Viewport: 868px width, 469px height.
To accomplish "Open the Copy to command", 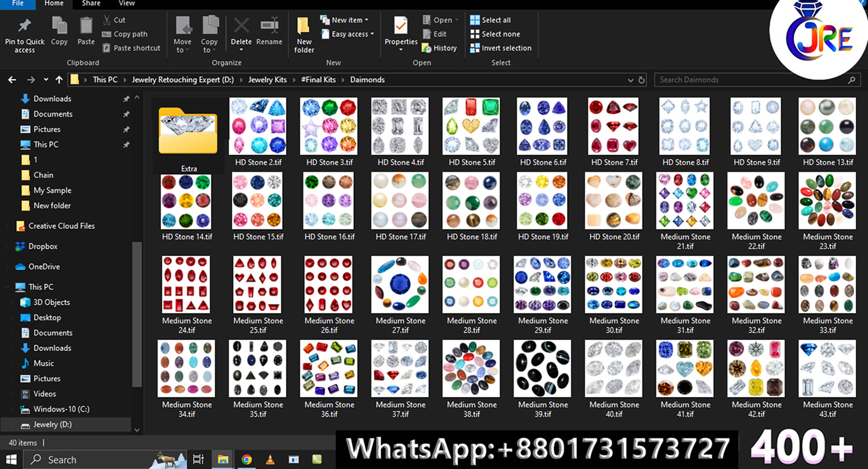I will pos(209,35).
